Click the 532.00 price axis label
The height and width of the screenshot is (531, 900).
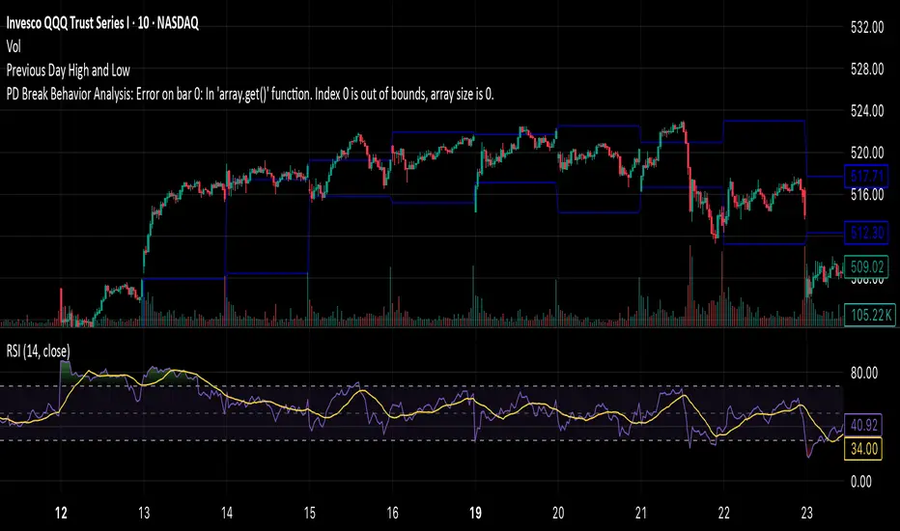867,27
